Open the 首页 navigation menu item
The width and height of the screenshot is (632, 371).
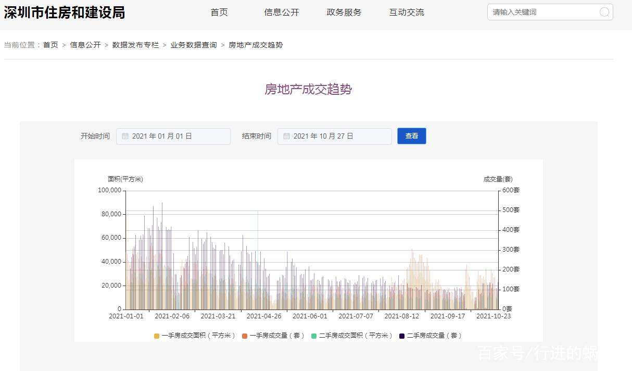pos(219,12)
